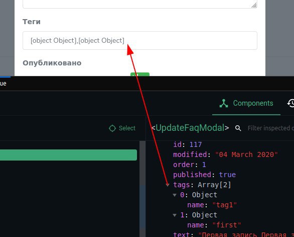Viewport: 294px width, 237px height.
Task: Click the Теги input field
Action: pyautogui.click(x=140, y=40)
